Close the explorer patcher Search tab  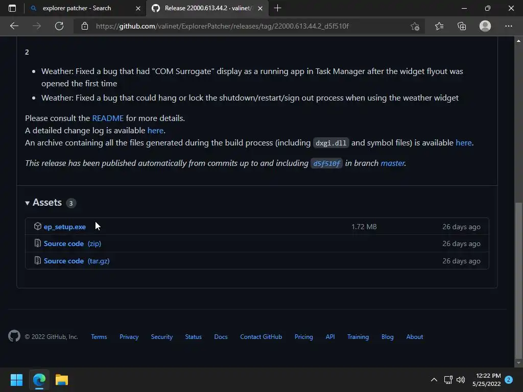[138, 8]
